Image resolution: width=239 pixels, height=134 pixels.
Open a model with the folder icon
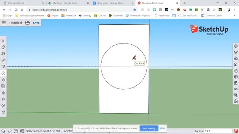tap(27, 23)
